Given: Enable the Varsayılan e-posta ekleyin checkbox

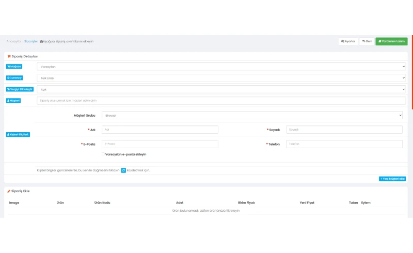Looking at the screenshot, I should (x=103, y=154).
